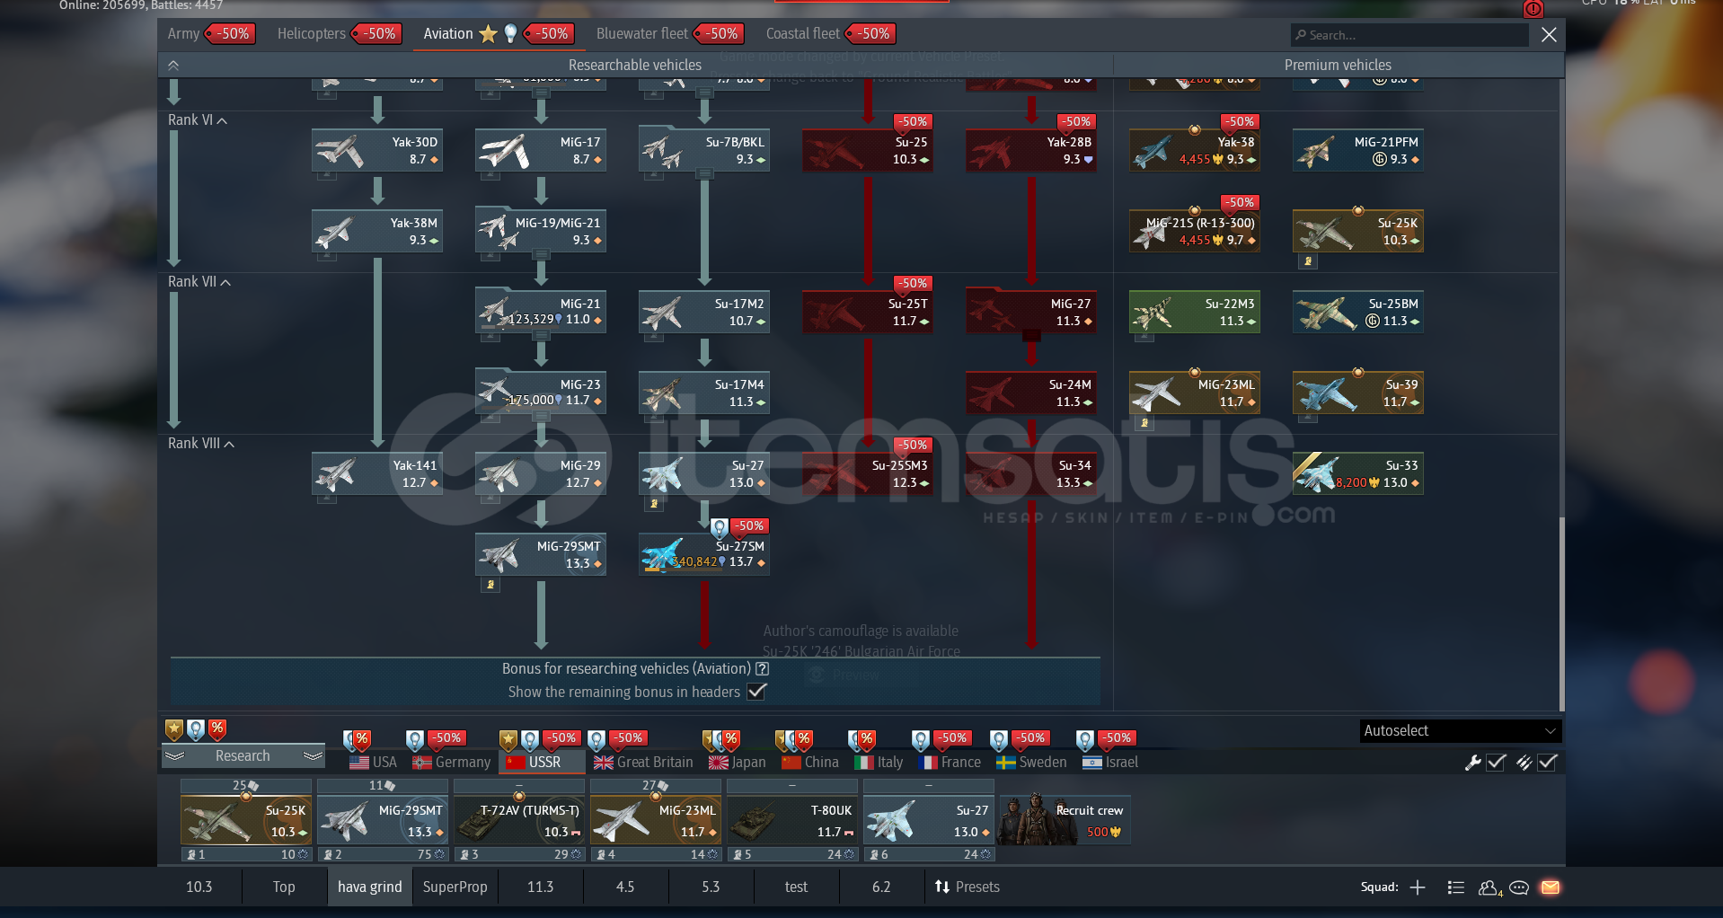Select the Su-17M2 aircraft card
The image size is (1723, 918).
click(704, 313)
